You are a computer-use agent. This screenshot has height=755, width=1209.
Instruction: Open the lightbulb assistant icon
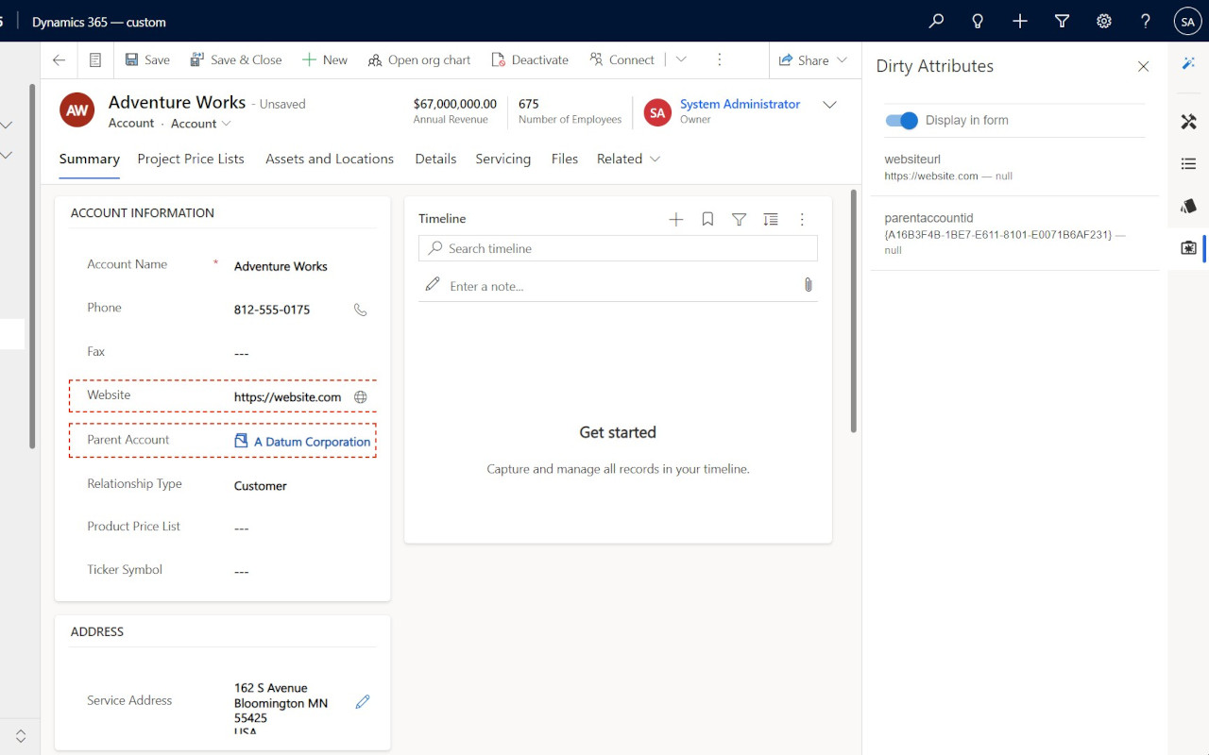978,21
